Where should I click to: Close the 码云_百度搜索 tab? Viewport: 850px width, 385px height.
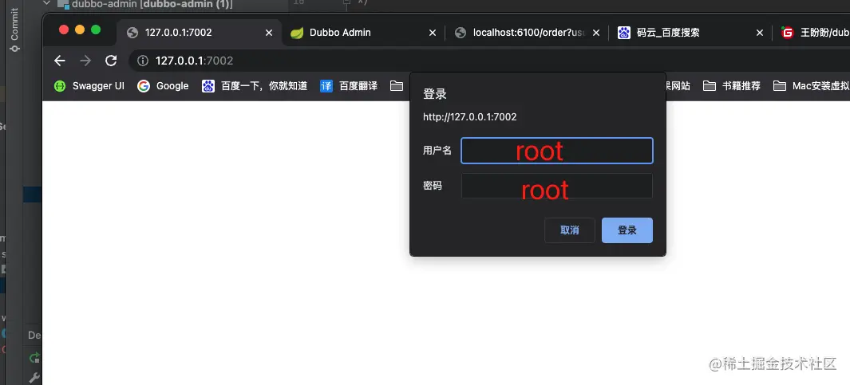click(760, 33)
